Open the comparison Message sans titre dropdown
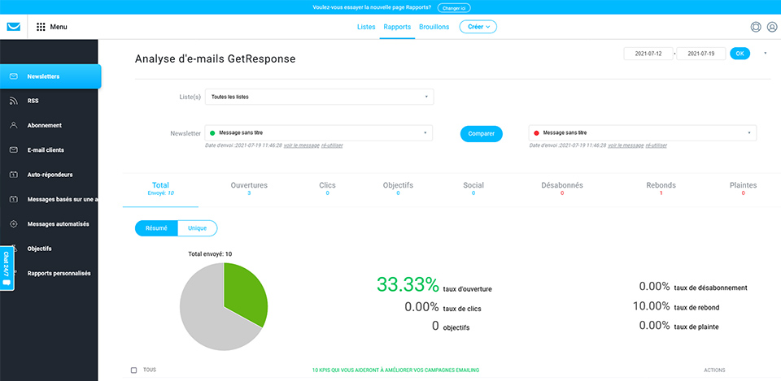Image resolution: width=781 pixels, height=381 pixels. [643, 132]
